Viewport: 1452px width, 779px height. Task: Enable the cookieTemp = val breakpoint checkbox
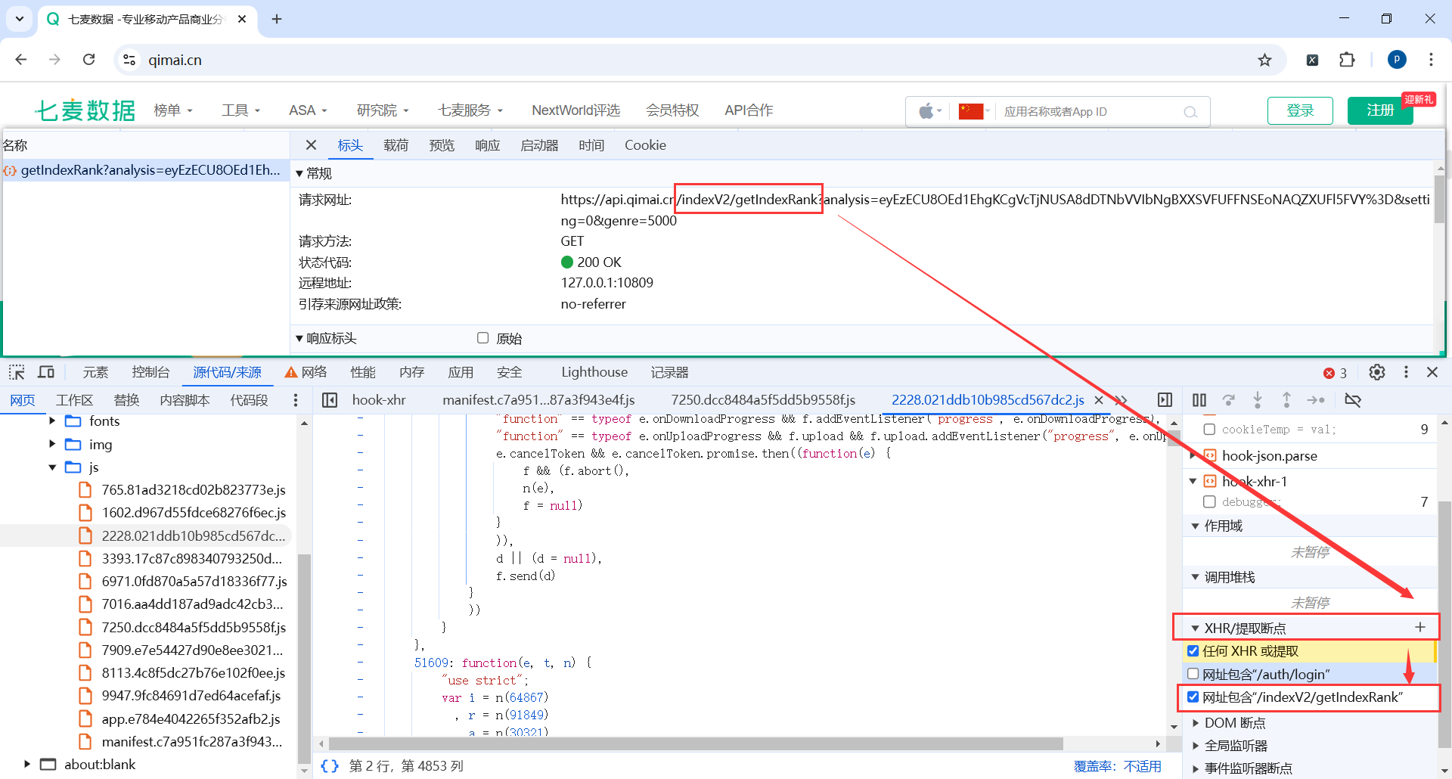pyautogui.click(x=1209, y=429)
